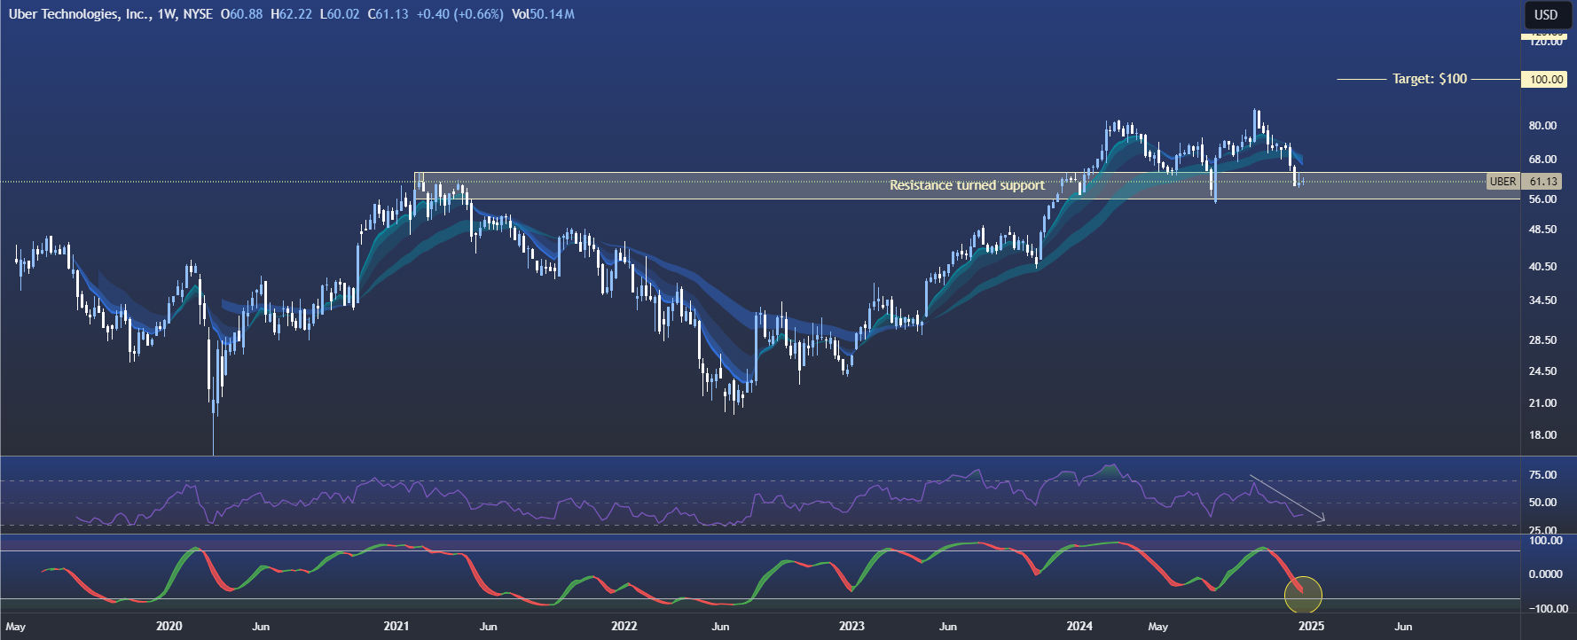
Task: Select the 2023 marker on time axis
Action: 851,626
